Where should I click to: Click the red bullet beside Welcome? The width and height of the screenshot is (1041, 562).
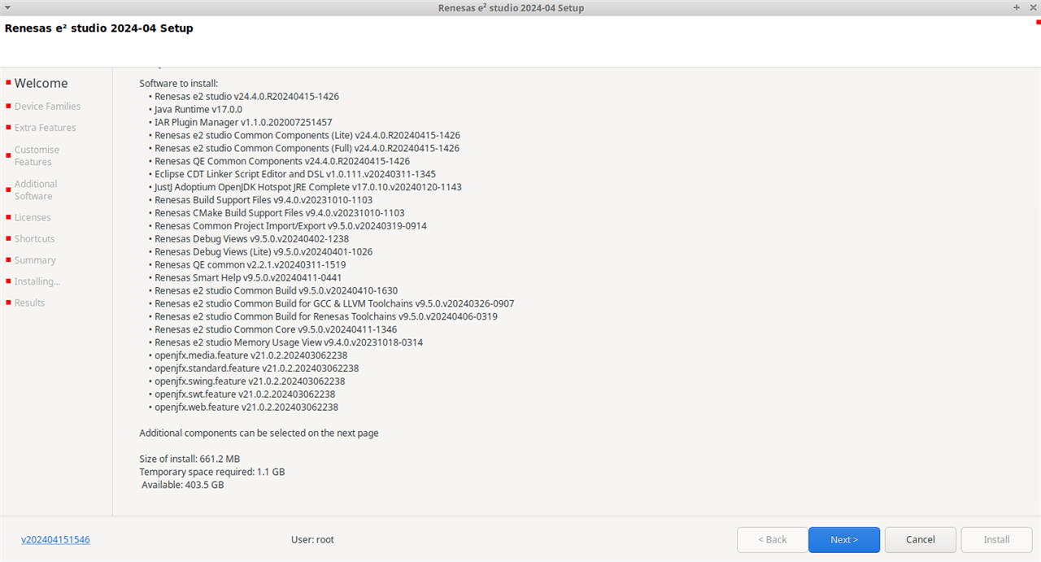coord(8,82)
